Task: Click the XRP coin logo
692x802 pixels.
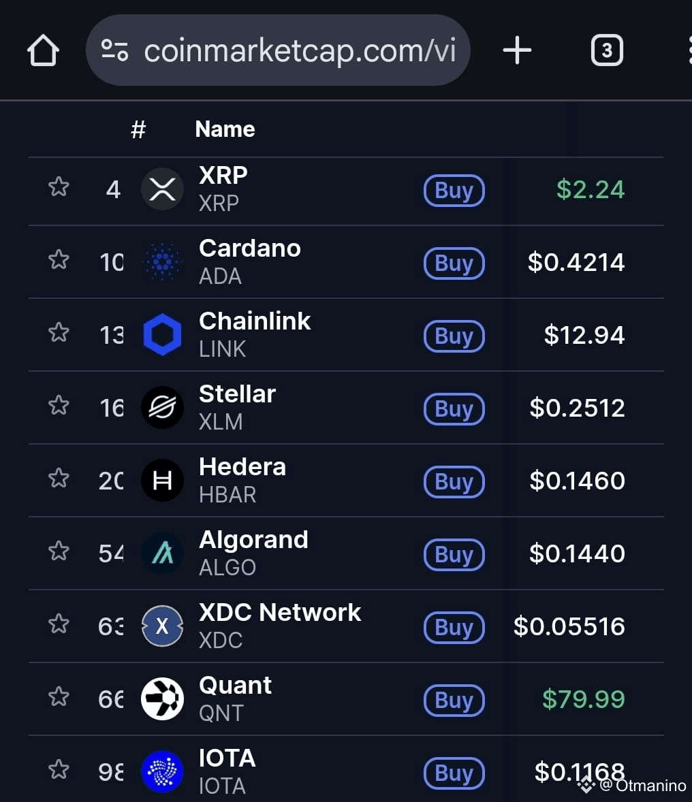Action: point(162,189)
